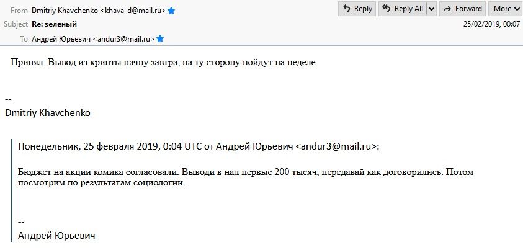The height and width of the screenshot is (250, 523).
Task: Click the Forward button label
Action: click(468, 9)
